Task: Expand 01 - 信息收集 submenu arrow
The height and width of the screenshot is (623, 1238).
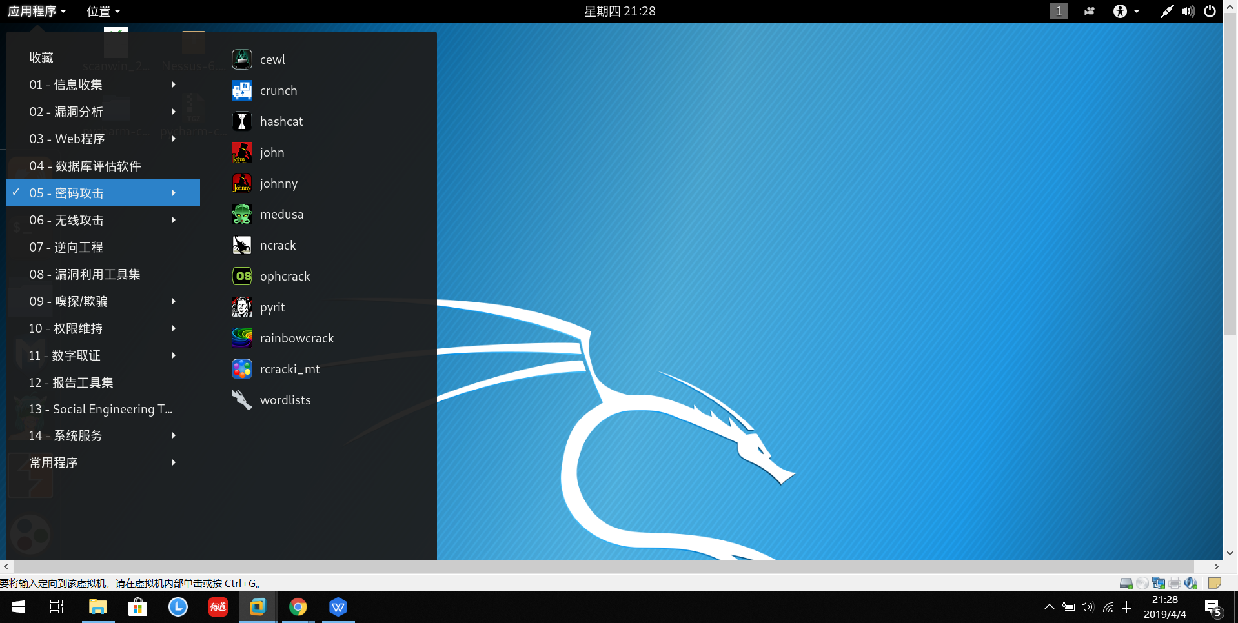Action: (x=174, y=84)
